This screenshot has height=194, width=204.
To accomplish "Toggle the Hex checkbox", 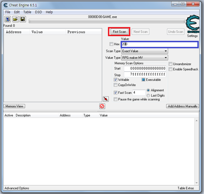I will 111,44.
